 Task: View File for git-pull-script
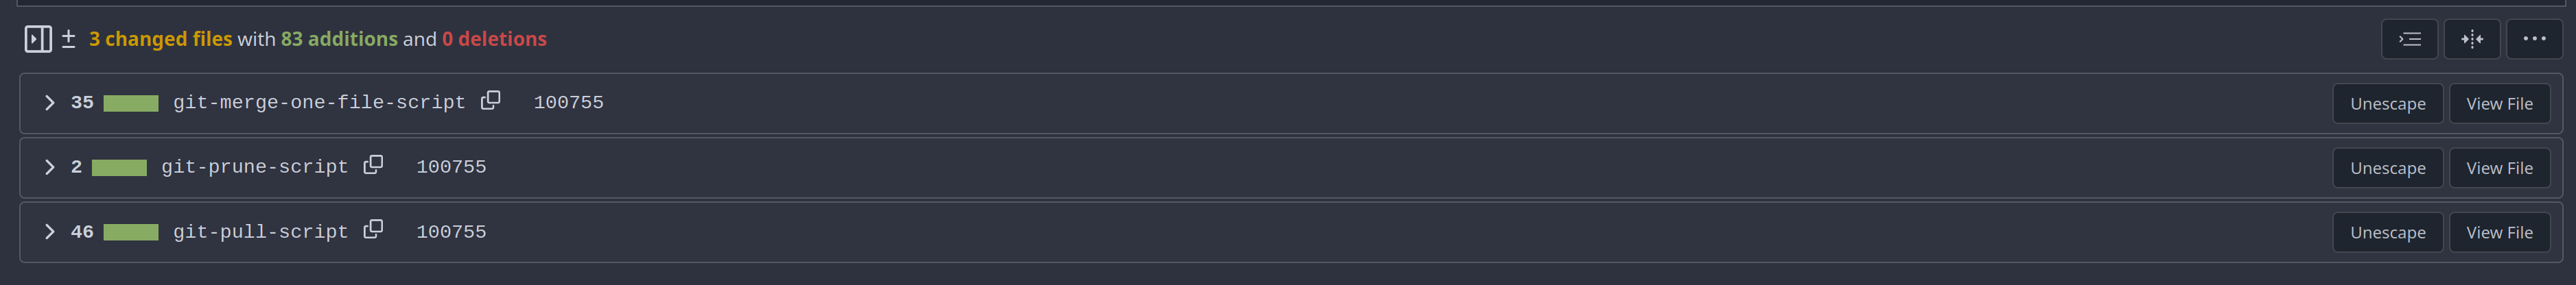[x=2499, y=232]
